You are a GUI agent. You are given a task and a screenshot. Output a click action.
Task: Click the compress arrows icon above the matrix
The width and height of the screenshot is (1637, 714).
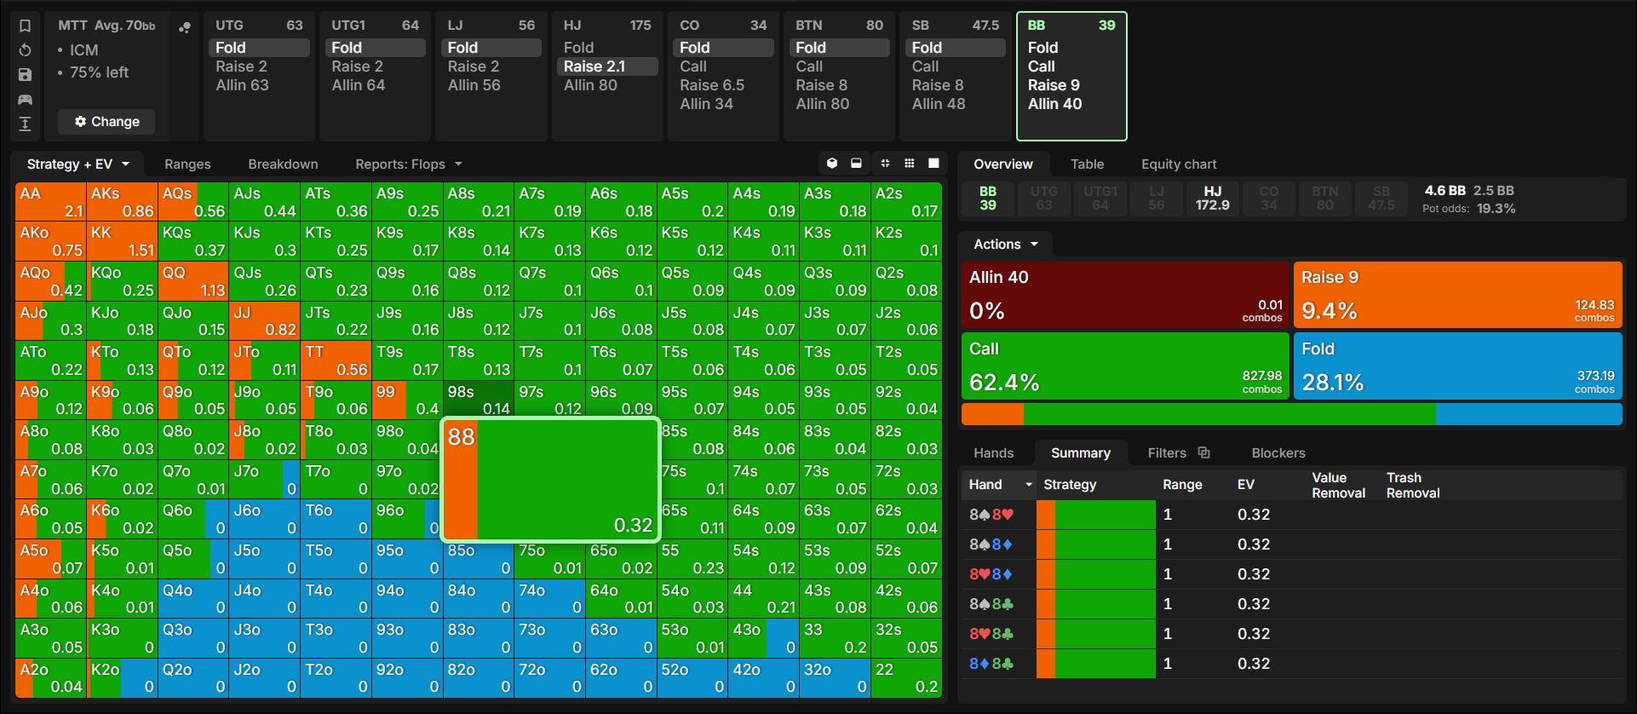coord(885,164)
